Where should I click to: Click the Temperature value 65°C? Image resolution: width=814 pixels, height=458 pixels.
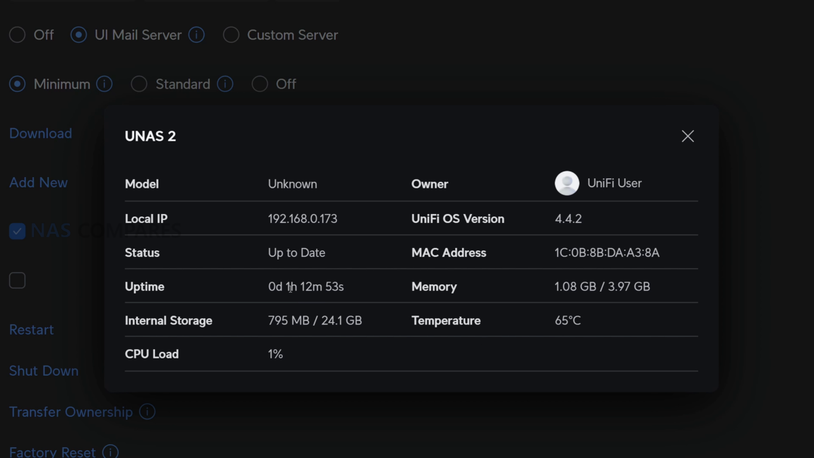[568, 321]
